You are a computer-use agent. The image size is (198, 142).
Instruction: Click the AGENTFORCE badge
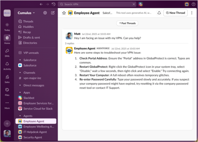click(103, 49)
